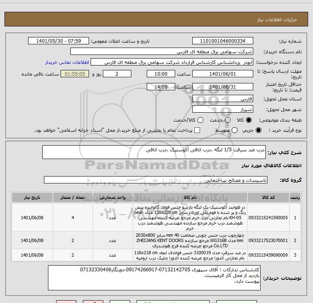Click the نام کالا column header
313x303 pixels.
190,197
